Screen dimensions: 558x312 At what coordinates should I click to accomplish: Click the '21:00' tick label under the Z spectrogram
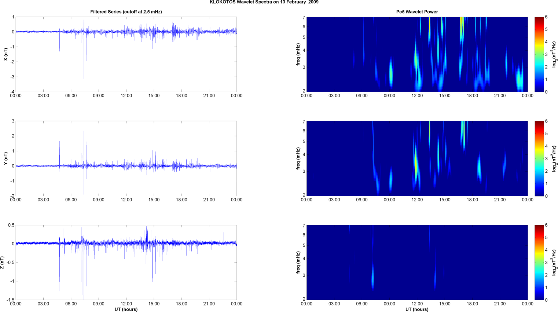coord(500,304)
